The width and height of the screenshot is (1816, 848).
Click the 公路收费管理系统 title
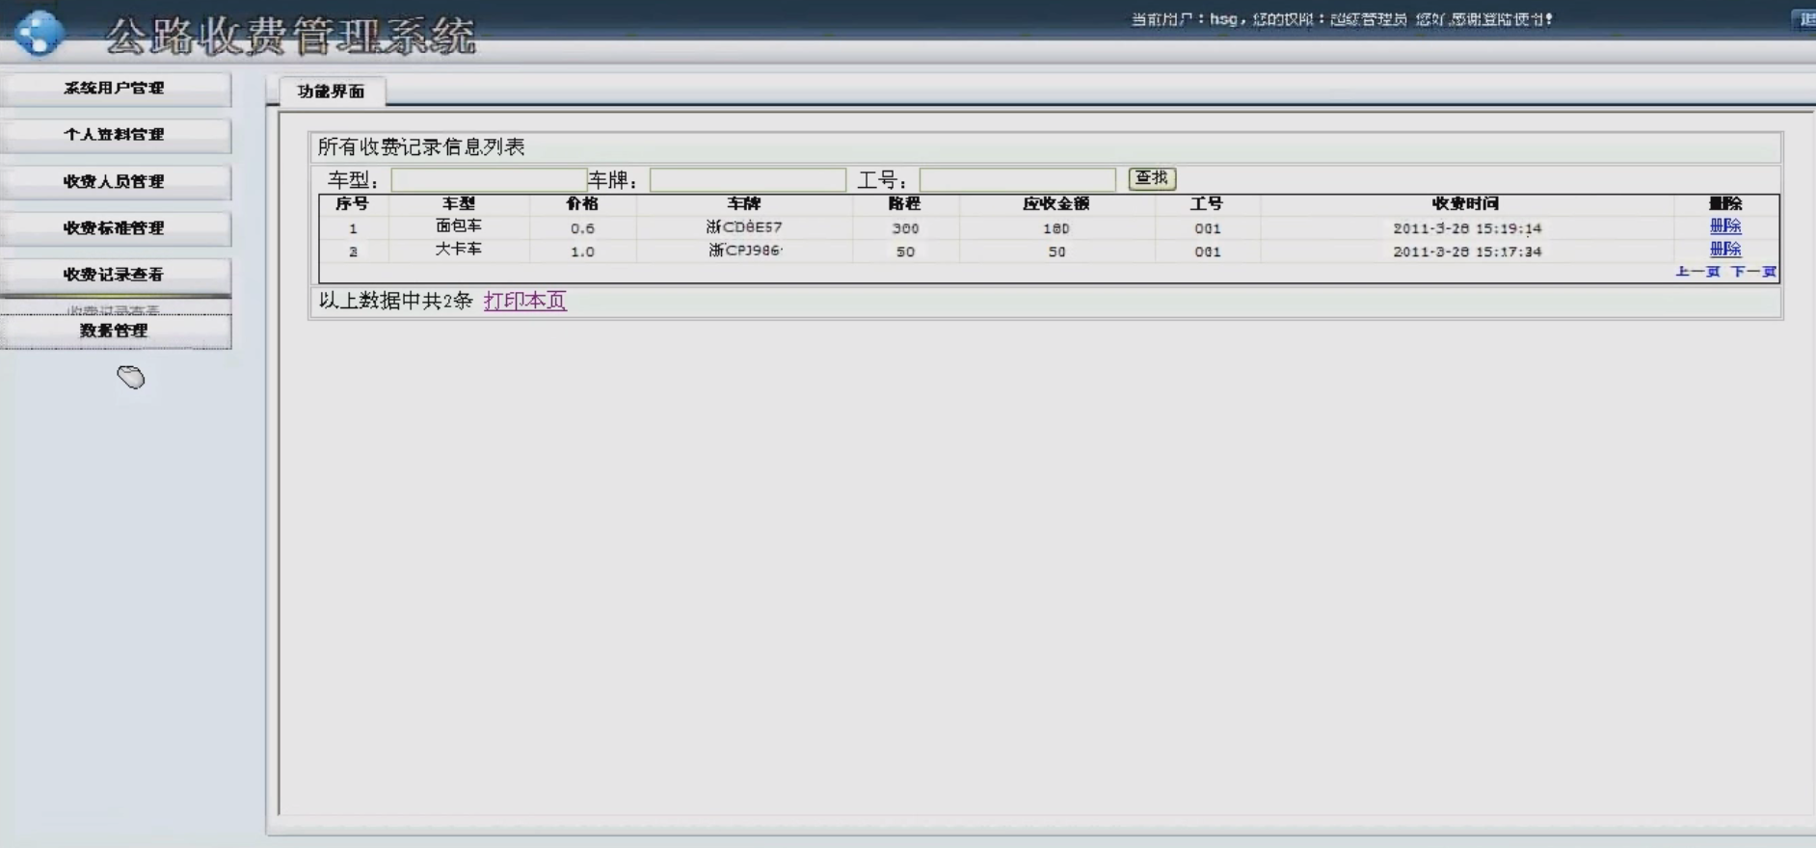pyautogui.click(x=290, y=37)
